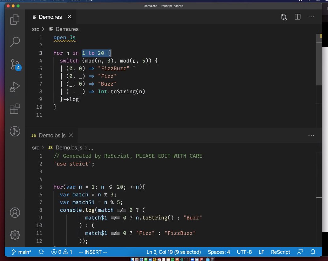This screenshot has width=328, height=261.
Task: Click the 'var match$1 = n % 5;' line
Action: click(91, 202)
